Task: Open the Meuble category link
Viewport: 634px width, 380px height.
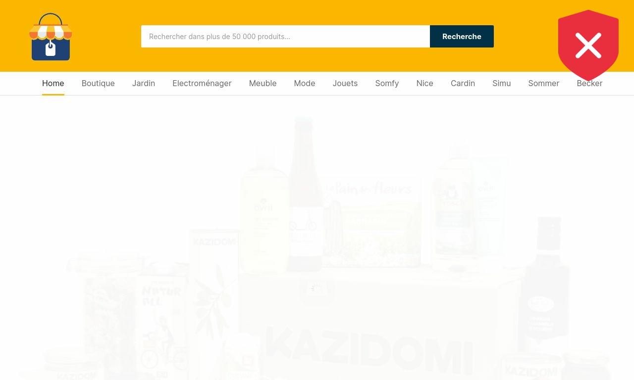Action: click(x=263, y=84)
